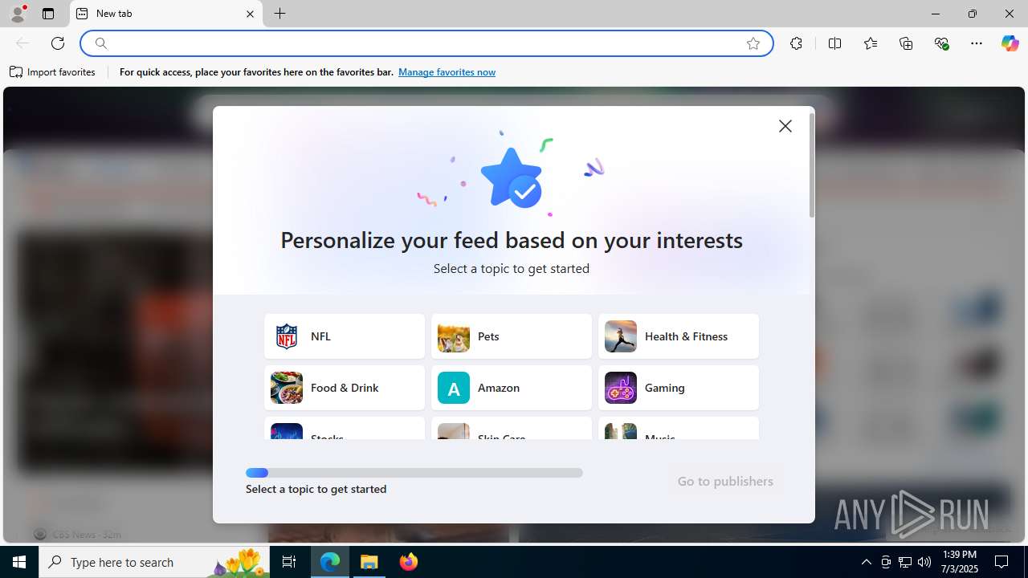Close the New tab page tab
Image resolution: width=1028 pixels, height=578 pixels.
tap(250, 14)
